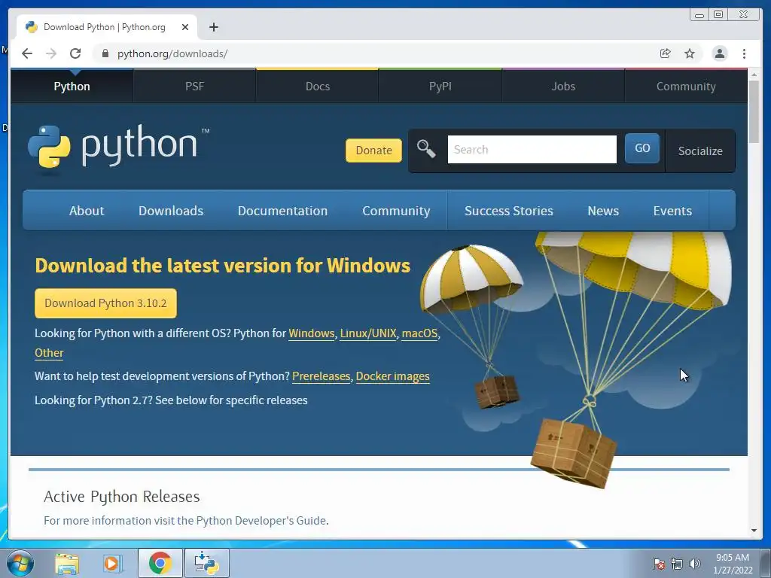Click the Python Developer's Guide text
Viewport: 771px width, 578px height.
pyautogui.click(x=261, y=521)
